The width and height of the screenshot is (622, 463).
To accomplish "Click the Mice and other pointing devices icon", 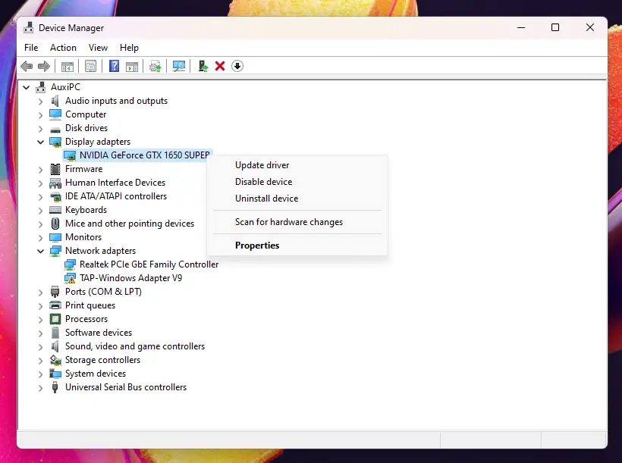I will (55, 224).
